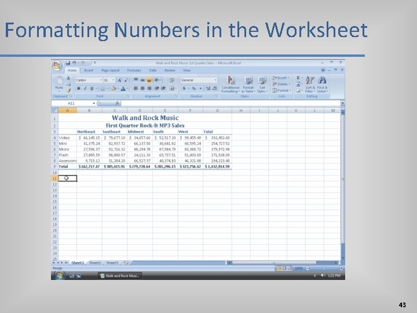Screen dimensions: 417x313
Task: Switch to the Insert ribbon tab
Action: click(x=89, y=70)
